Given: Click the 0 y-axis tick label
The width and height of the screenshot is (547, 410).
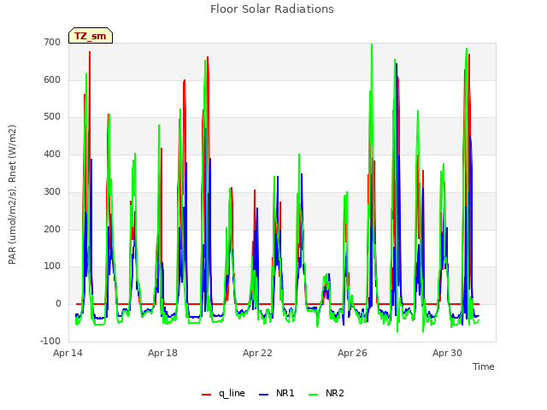Looking at the screenshot, I should click(58, 304).
